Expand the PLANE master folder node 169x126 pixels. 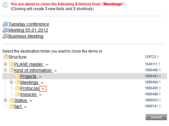click(5, 64)
